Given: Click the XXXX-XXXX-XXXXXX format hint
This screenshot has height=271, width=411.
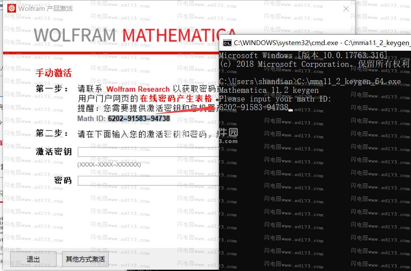Looking at the screenshot, I should [109, 164].
